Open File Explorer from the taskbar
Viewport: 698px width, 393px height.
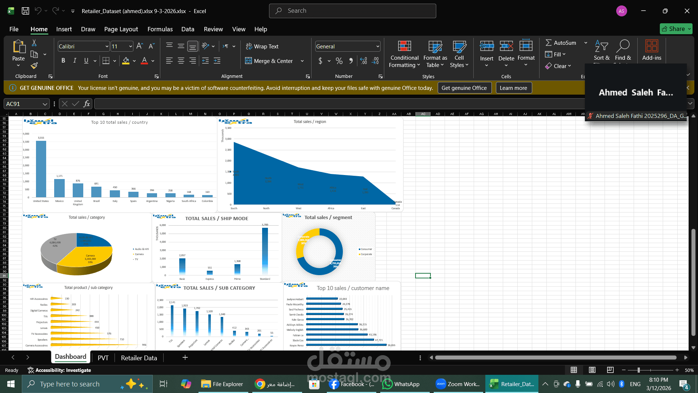[222, 384]
